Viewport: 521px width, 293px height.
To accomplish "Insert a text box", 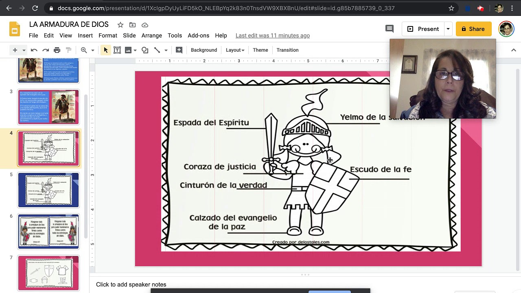I will click(117, 50).
